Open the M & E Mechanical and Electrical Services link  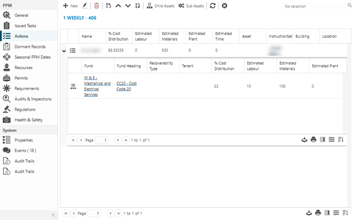(x=97, y=86)
